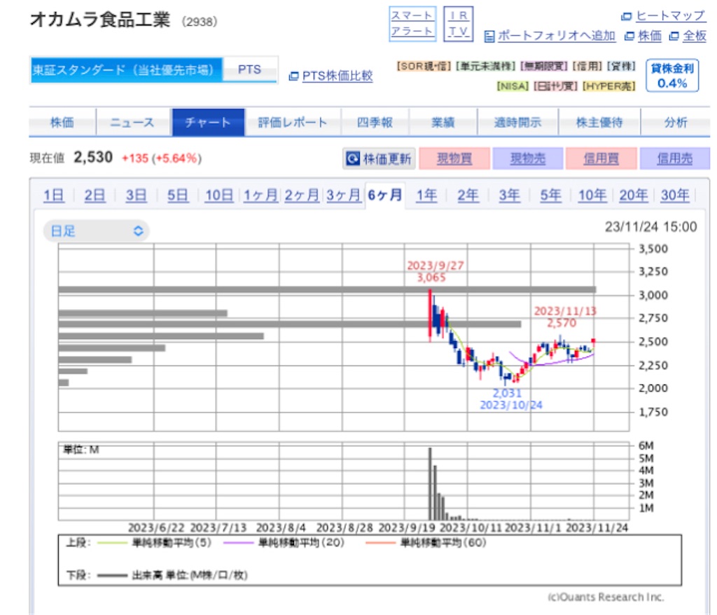Click the ヒートマップ external window icon
Viewport: 717px width, 615px height.
coord(626,17)
